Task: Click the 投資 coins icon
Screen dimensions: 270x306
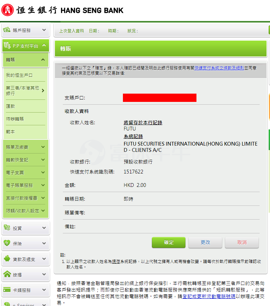Action: point(7,228)
